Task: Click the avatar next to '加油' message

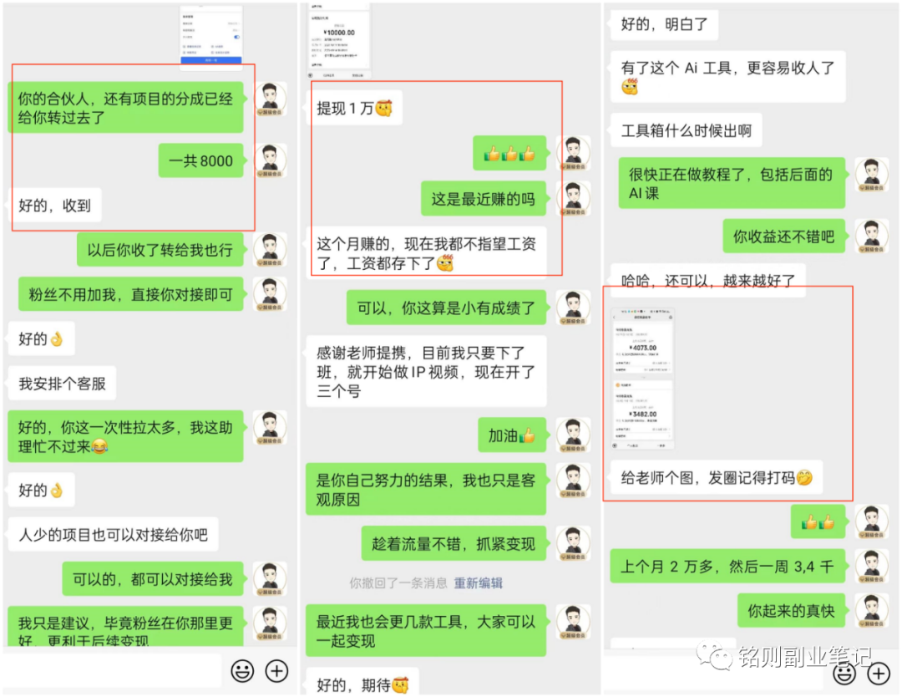Action: (x=573, y=435)
